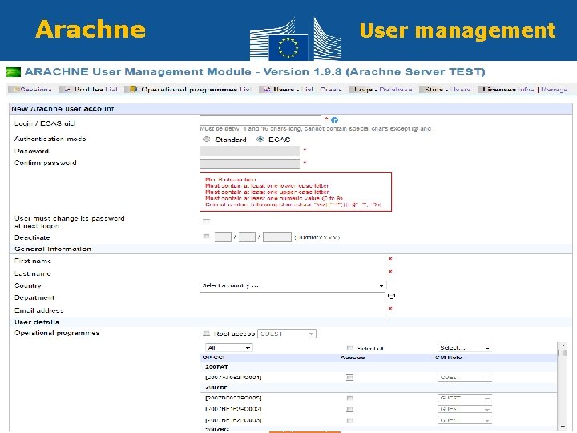This screenshot has width=577, height=433.
Task: Open the GUEST role dropdown on the second 2007BE row
Action: coord(465,409)
